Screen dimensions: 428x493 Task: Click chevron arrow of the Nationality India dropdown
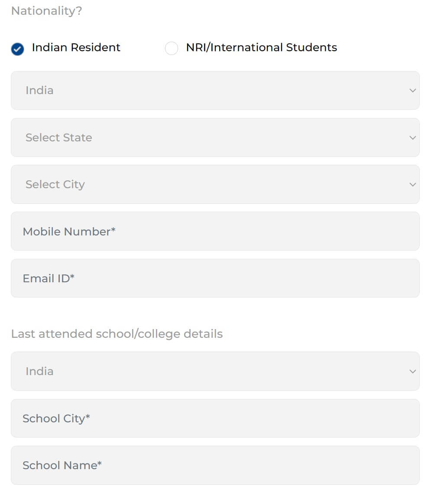[412, 91]
